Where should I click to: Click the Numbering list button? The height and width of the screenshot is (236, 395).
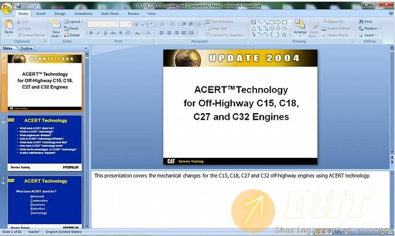(x=173, y=24)
